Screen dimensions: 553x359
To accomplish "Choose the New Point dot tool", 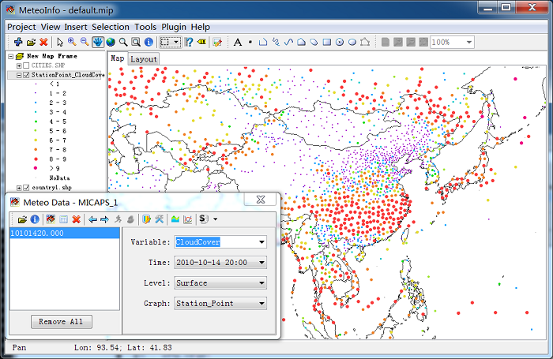I will pyautogui.click(x=250, y=43).
